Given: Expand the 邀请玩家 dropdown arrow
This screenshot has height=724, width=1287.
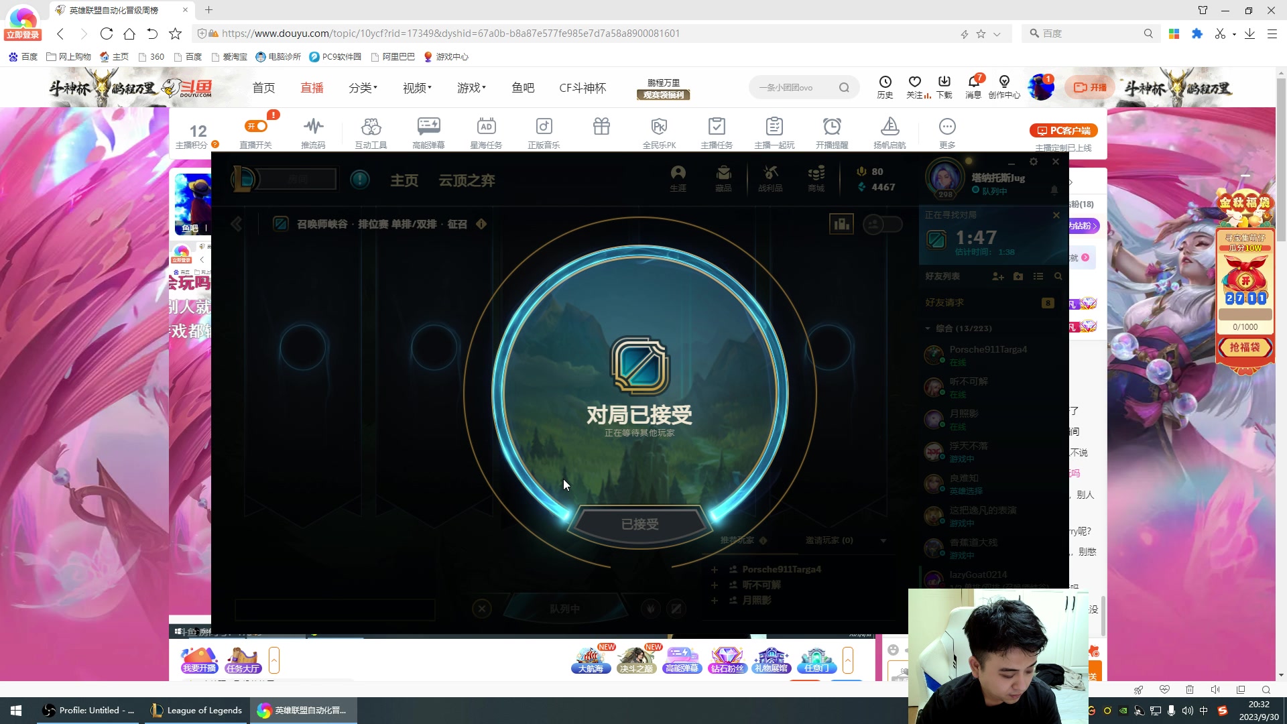Looking at the screenshot, I should pos(883,540).
